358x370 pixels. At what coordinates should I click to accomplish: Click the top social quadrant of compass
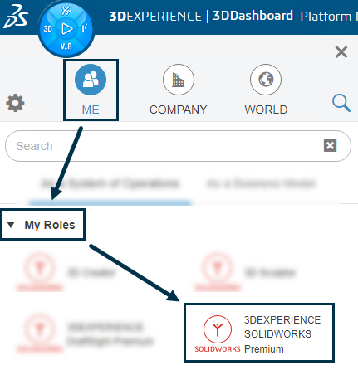(66, 11)
